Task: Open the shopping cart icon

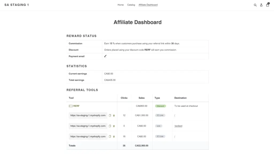Action: (267, 5)
